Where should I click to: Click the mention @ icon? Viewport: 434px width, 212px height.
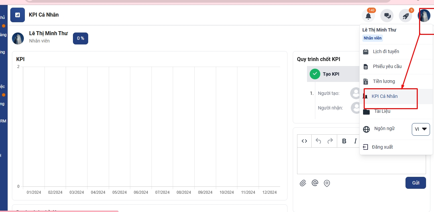tap(315, 183)
